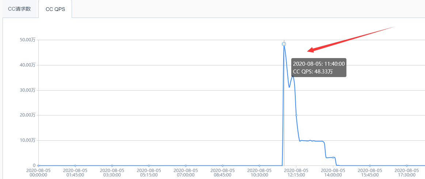
Task: Click the 50.00万 y-axis label
Action: pos(28,40)
